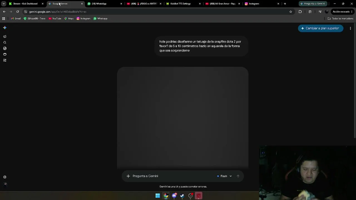Image resolution: width=356 pixels, height=200 pixels.
Task: Close the Stream - Kick Dashboard tab
Action: [x=43, y=4]
